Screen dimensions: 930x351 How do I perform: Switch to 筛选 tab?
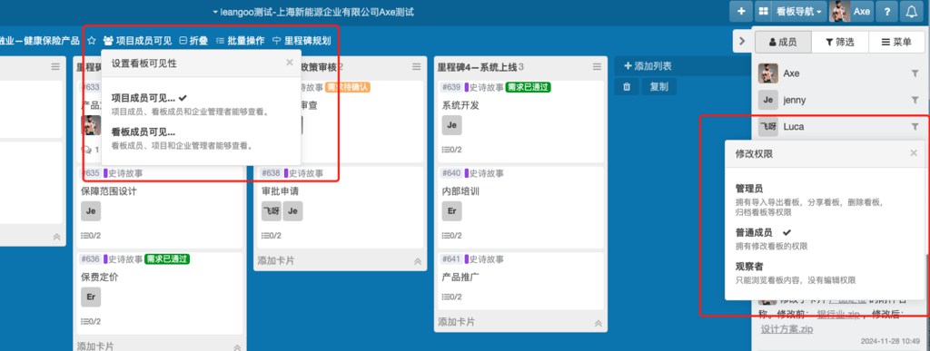click(840, 42)
